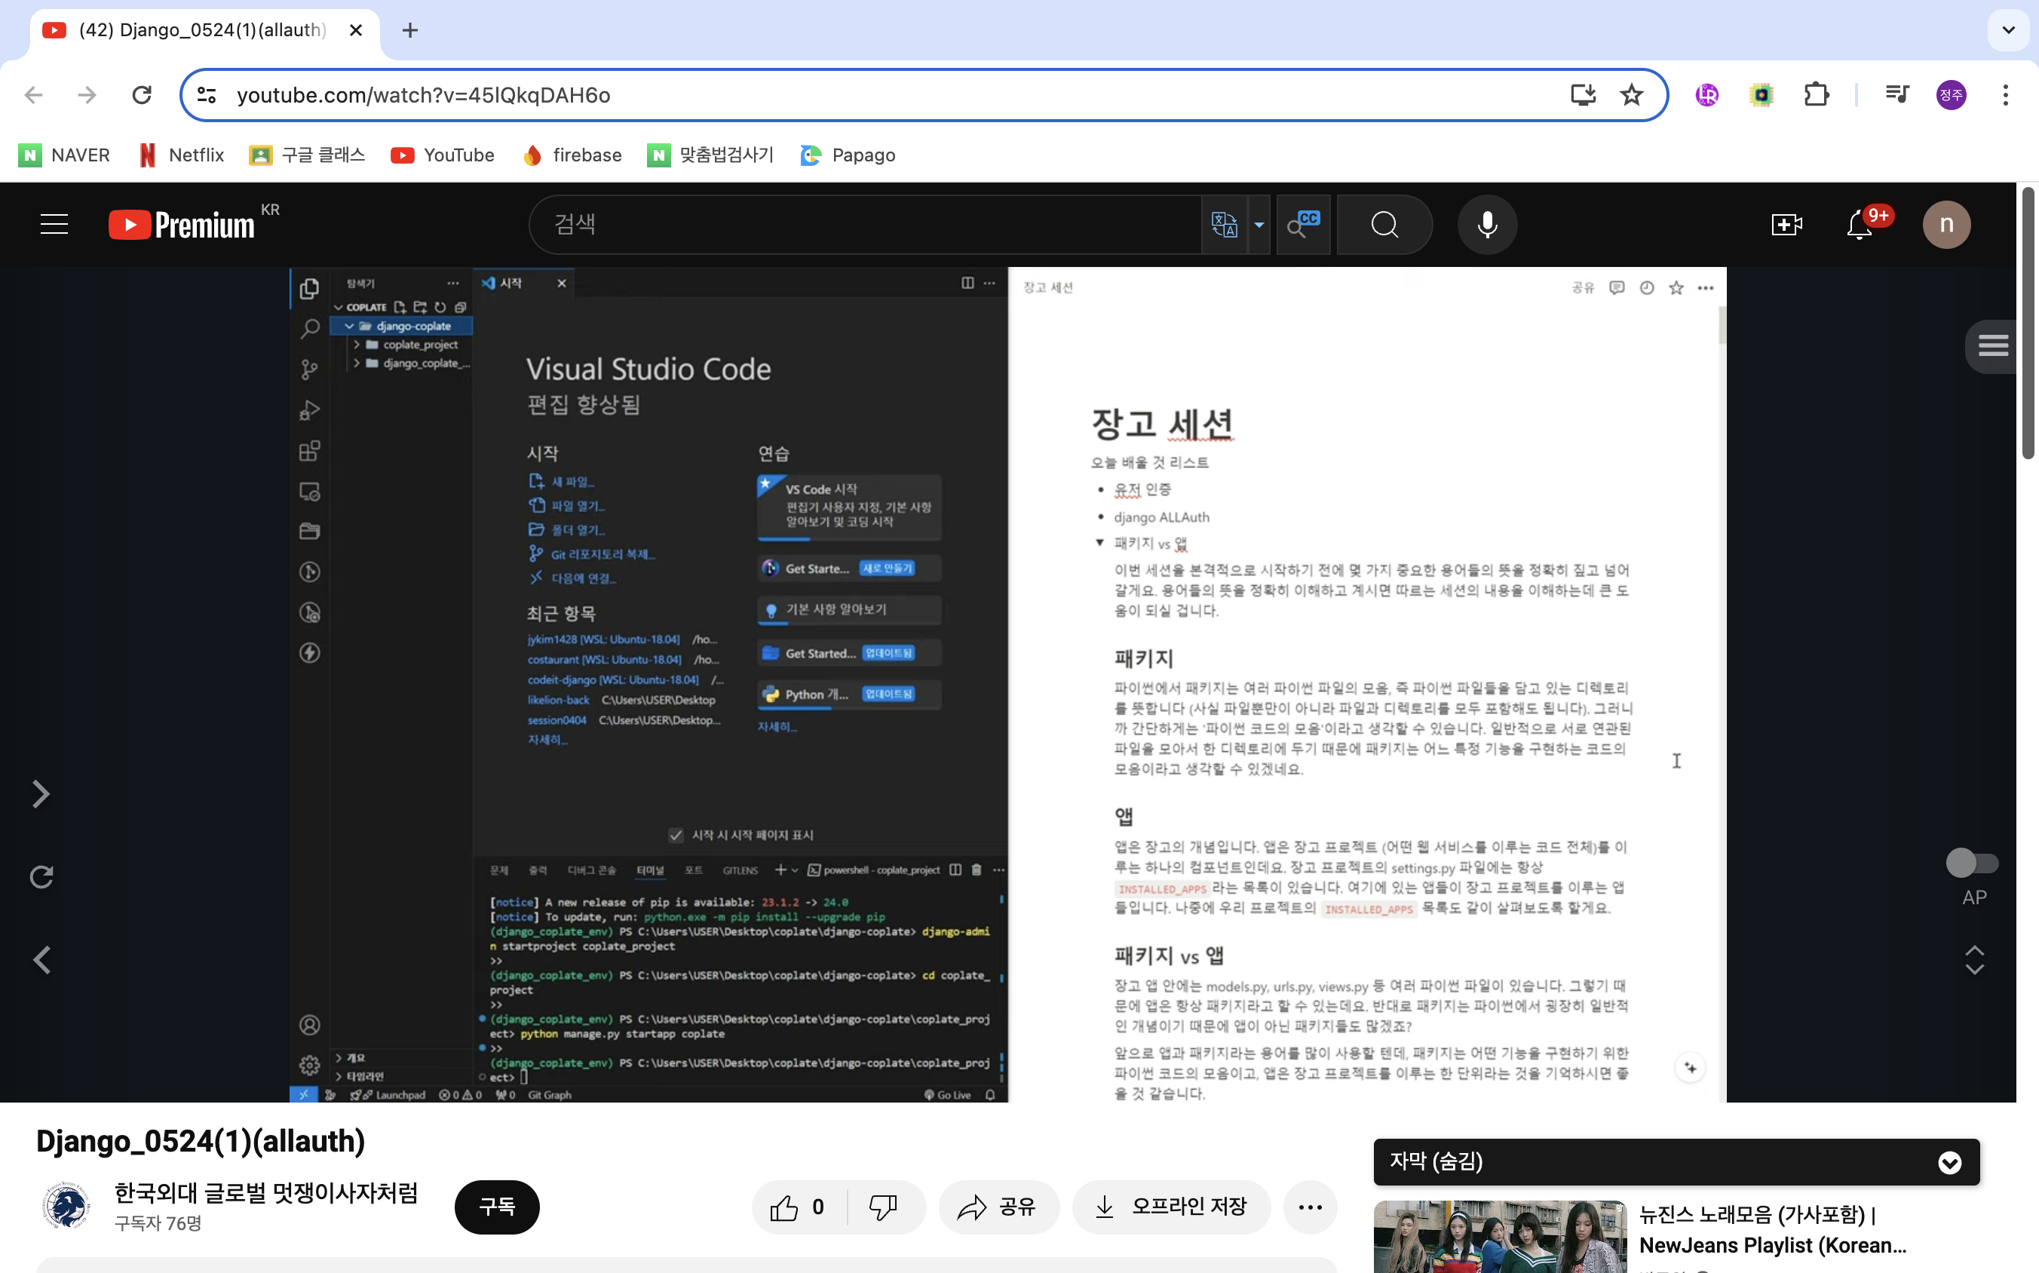This screenshot has width=2039, height=1273.
Task: Open the Chrome extensions puzzle icon
Action: pos(1816,95)
